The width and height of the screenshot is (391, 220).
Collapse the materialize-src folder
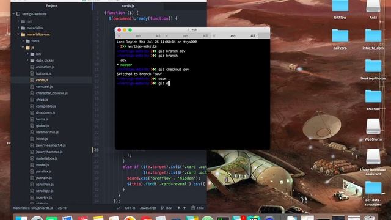18,34
